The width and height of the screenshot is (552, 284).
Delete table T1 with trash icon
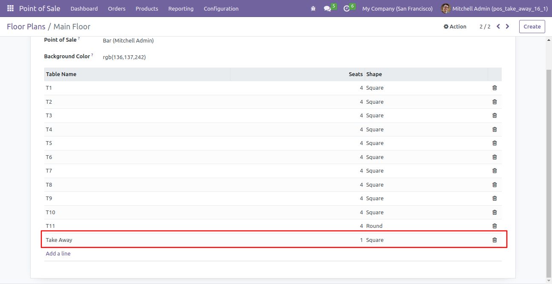pyautogui.click(x=494, y=88)
